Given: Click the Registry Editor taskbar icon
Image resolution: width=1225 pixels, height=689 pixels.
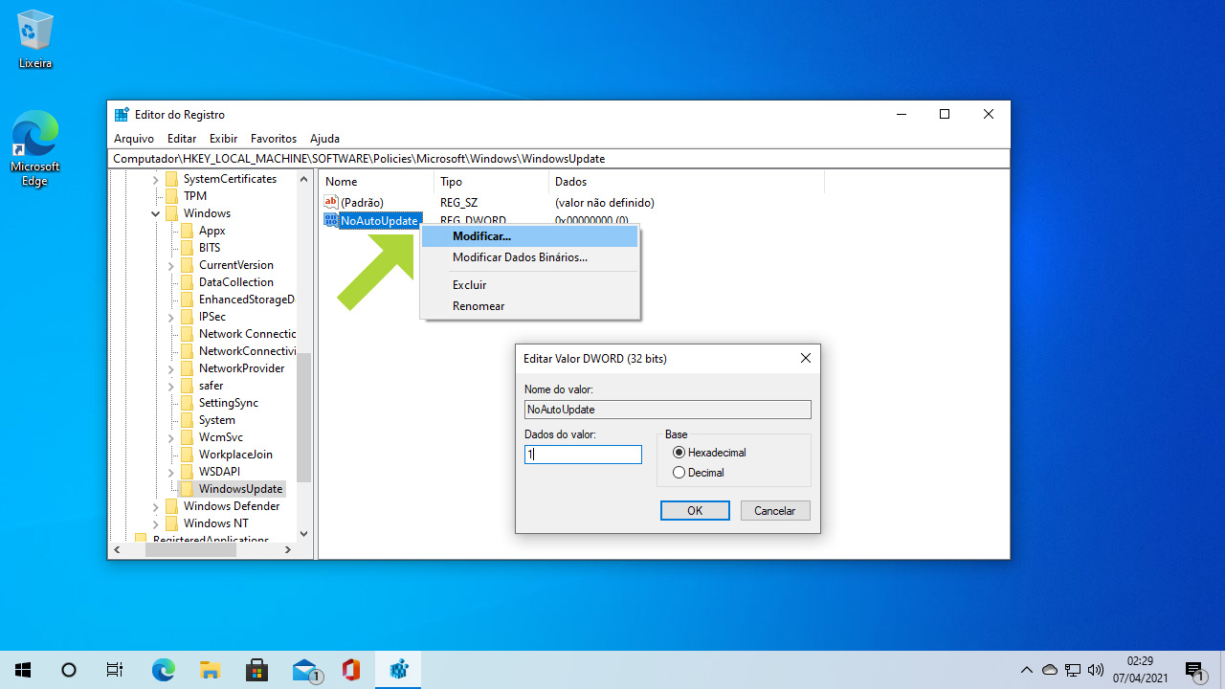Looking at the screenshot, I should click(x=398, y=670).
